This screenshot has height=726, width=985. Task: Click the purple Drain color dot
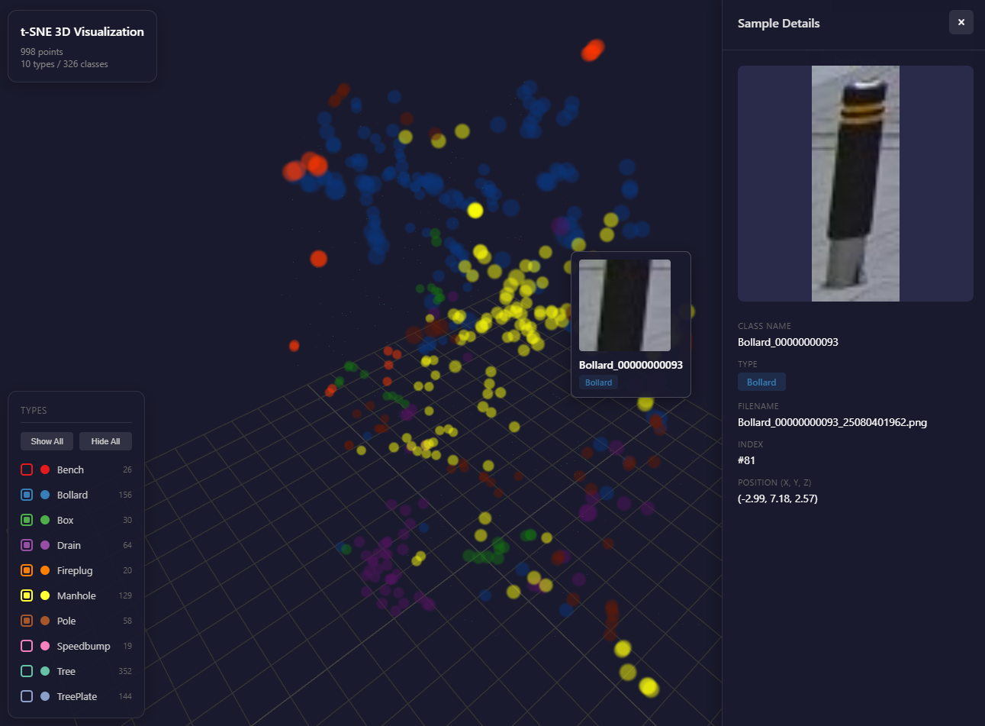45,545
